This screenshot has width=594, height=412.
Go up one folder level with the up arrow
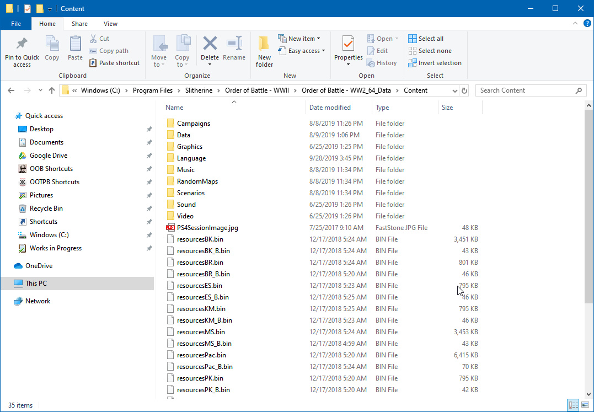click(52, 90)
